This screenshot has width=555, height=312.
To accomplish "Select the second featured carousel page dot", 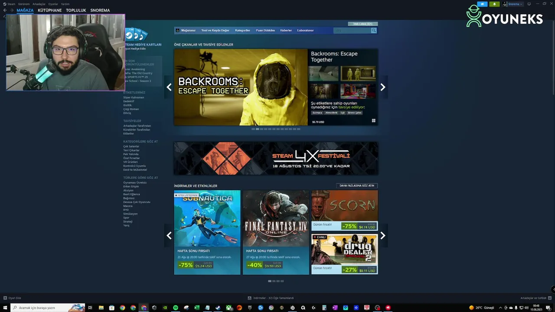I will [x=258, y=129].
